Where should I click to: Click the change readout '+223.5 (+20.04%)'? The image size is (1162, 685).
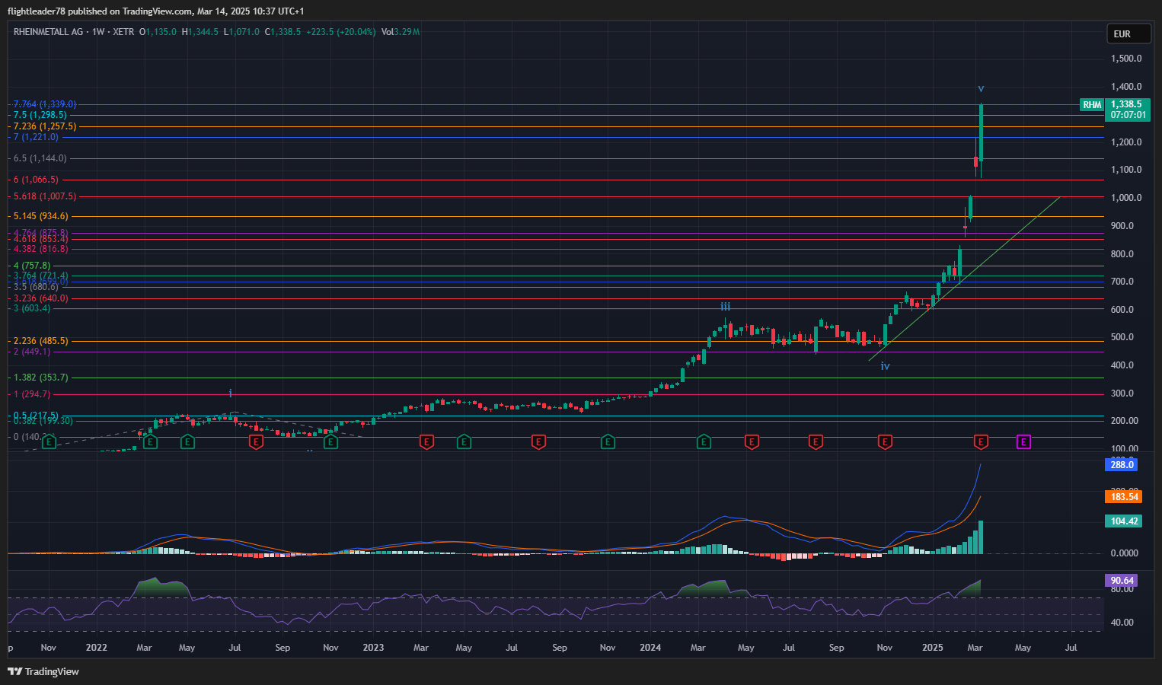340,32
